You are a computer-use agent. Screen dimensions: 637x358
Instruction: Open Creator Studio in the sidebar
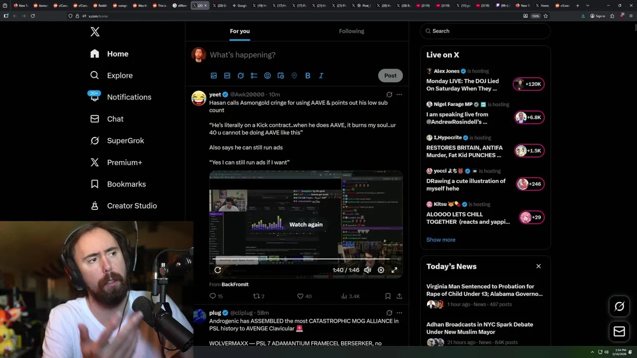pyautogui.click(x=124, y=206)
